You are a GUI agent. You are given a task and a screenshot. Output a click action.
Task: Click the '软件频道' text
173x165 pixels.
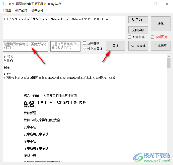pyautogui.click(x=30, y=113)
